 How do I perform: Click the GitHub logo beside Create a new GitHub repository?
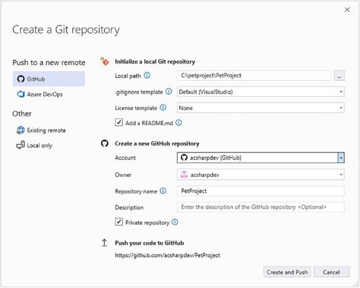pyautogui.click(x=104, y=143)
